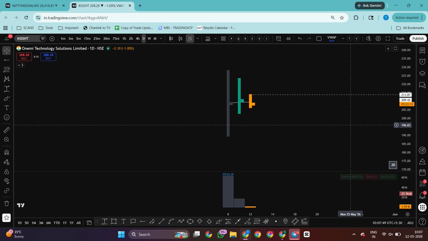This screenshot has height=241, width=428.
Task: Switch to 75m timeframe
Action: click(x=116, y=39)
